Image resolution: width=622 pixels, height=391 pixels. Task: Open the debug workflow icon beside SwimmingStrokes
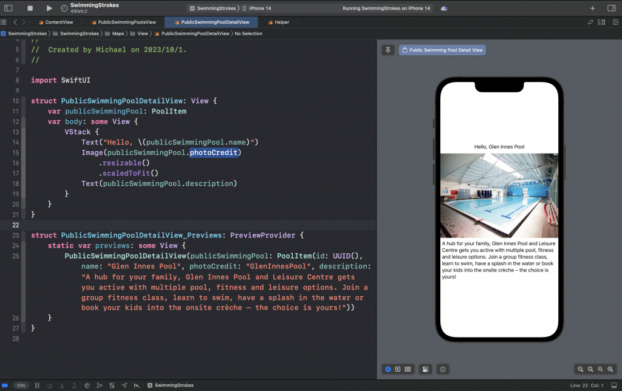coord(137,386)
